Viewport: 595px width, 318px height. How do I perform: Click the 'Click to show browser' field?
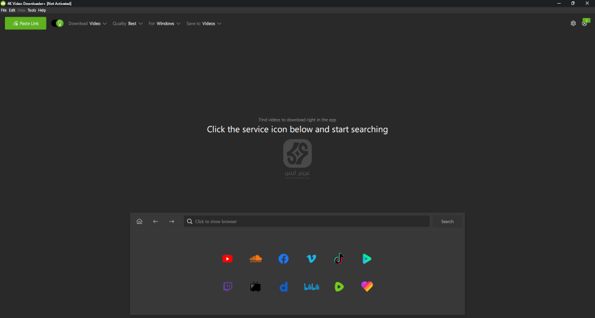click(x=307, y=221)
